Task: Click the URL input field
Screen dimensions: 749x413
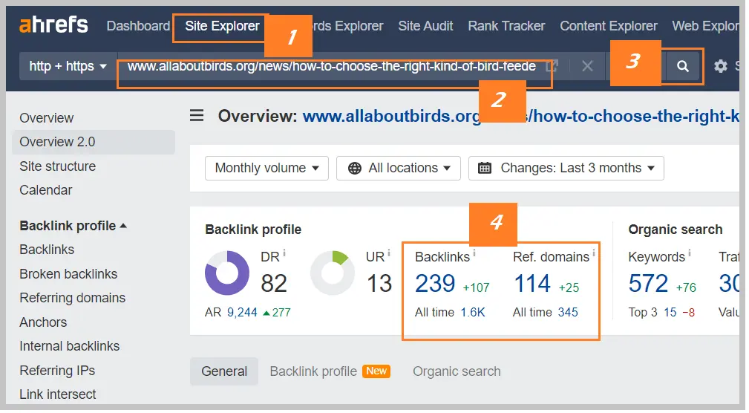Action: (x=332, y=66)
